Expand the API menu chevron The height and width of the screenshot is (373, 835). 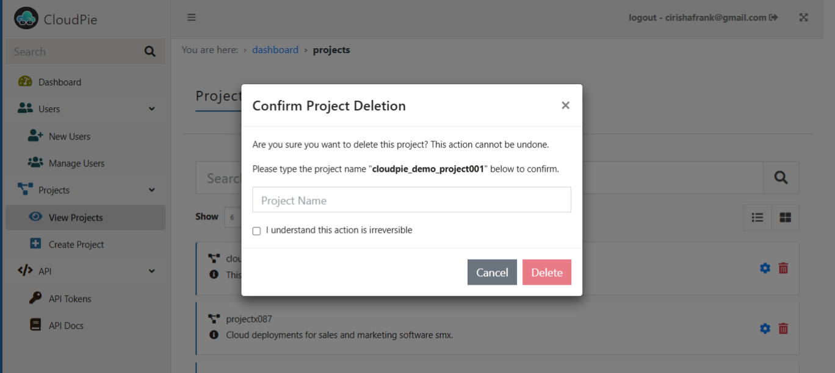click(152, 271)
